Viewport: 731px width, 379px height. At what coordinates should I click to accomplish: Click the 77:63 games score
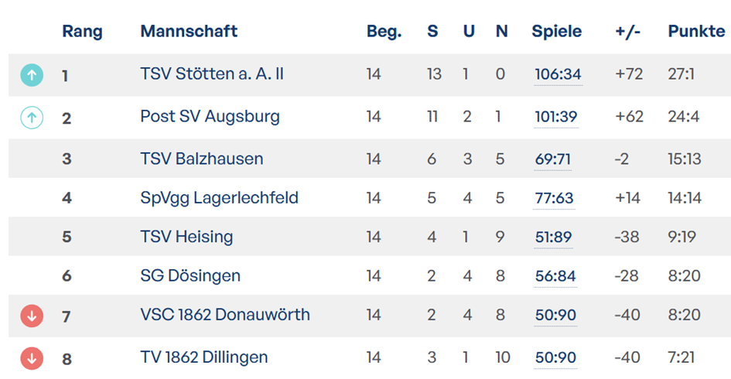pyautogui.click(x=554, y=199)
